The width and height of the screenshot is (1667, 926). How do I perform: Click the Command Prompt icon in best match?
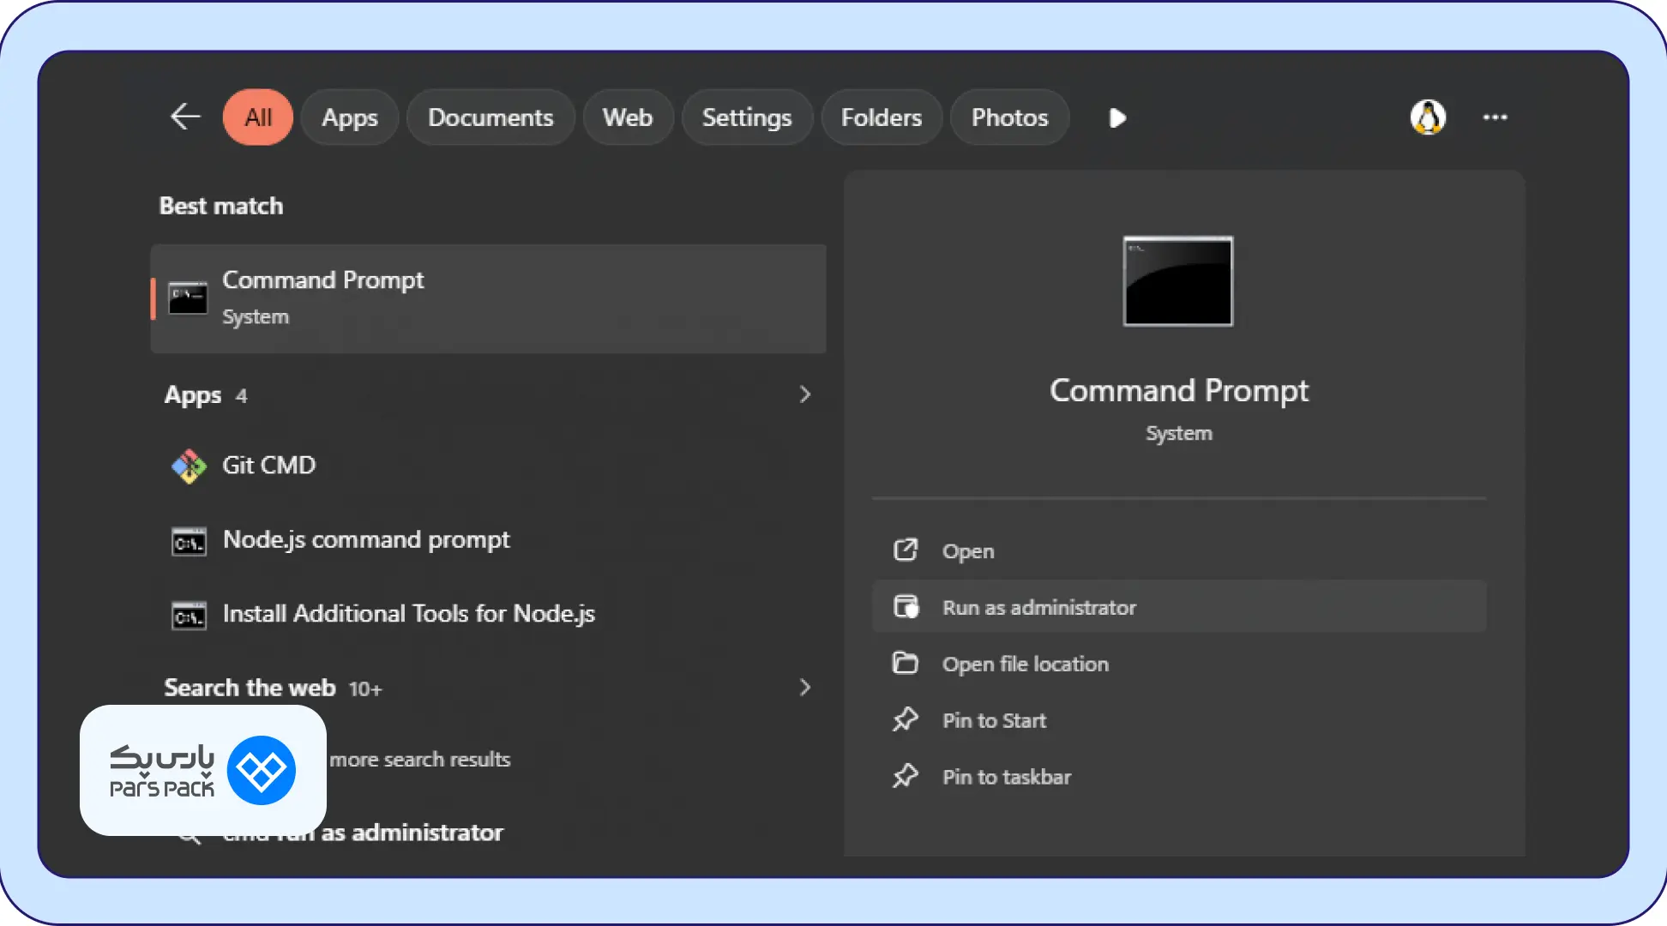tap(188, 298)
